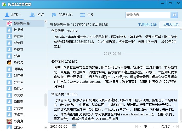Go to last page of history

(x=178, y=126)
